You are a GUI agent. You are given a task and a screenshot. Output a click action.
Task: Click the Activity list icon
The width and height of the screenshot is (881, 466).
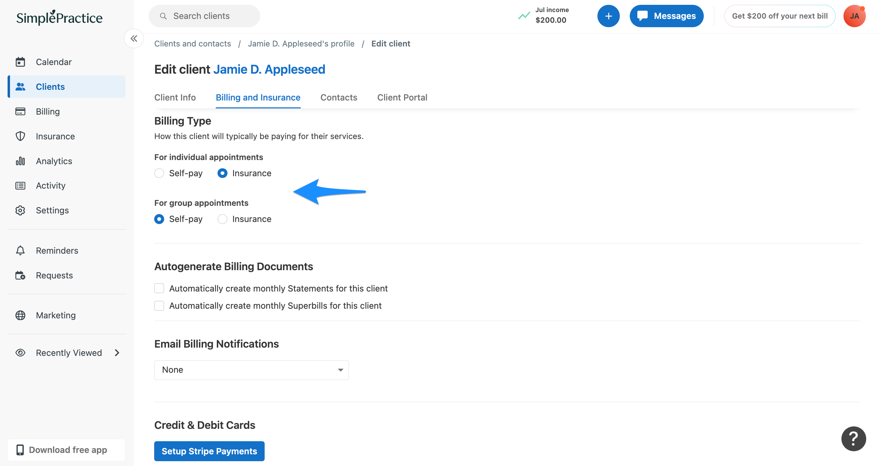coord(20,186)
